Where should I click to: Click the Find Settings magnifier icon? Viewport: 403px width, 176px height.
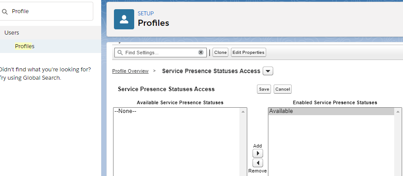coord(119,53)
